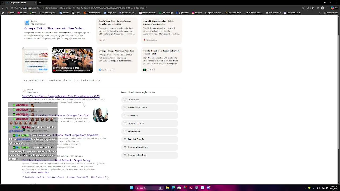The height and width of the screenshot is (191, 340).
Task: Open the browser history icon
Action: coord(317,8)
